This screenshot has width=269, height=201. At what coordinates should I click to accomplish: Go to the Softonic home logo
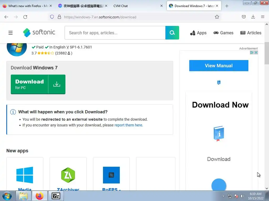point(39,32)
